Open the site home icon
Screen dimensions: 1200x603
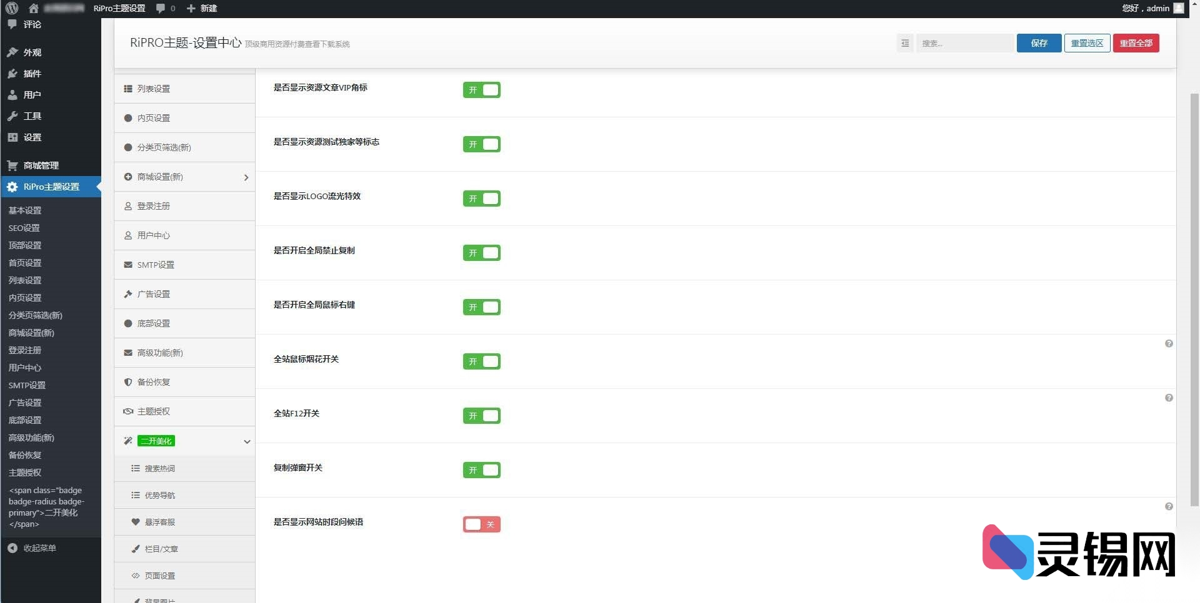(x=34, y=8)
